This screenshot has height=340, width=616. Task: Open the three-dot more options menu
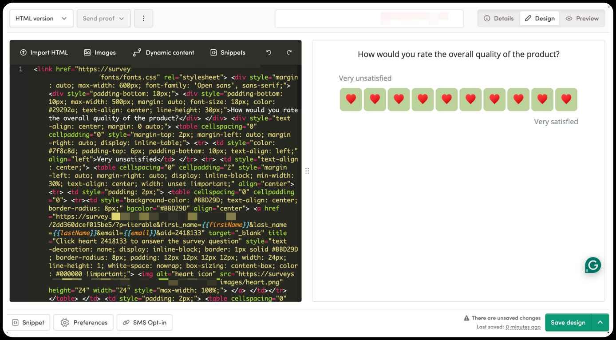(x=143, y=18)
